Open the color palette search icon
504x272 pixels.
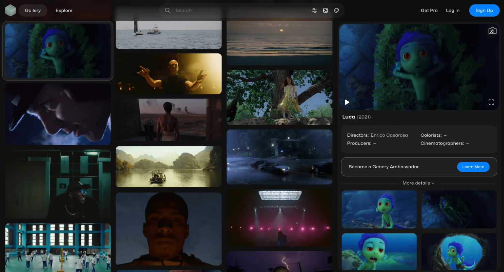click(x=337, y=11)
